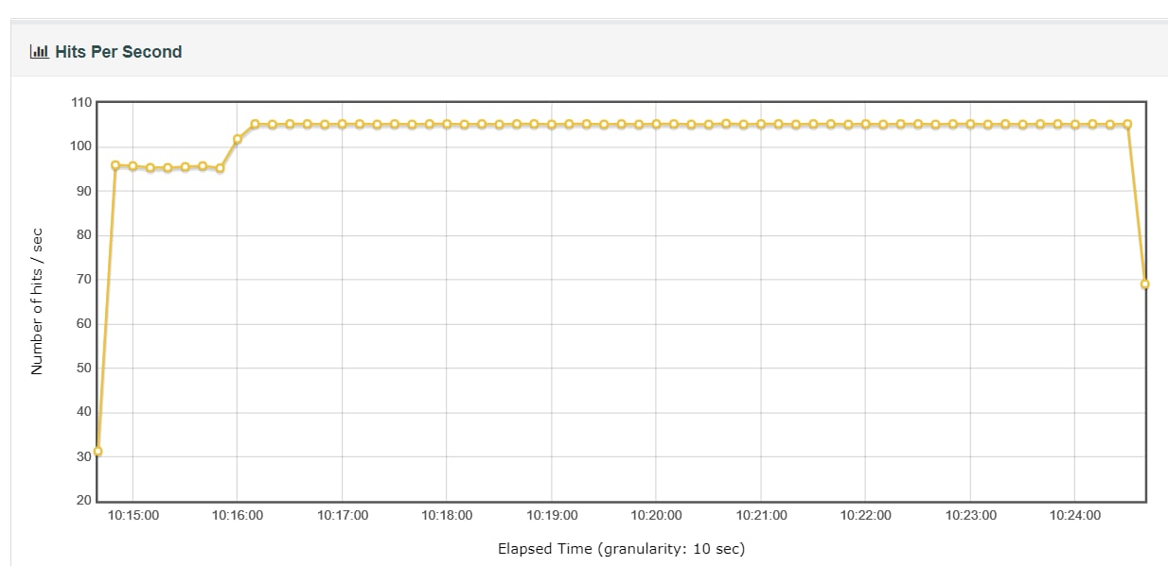Click y-axis value 90
The image size is (1168, 566).
[x=84, y=191]
